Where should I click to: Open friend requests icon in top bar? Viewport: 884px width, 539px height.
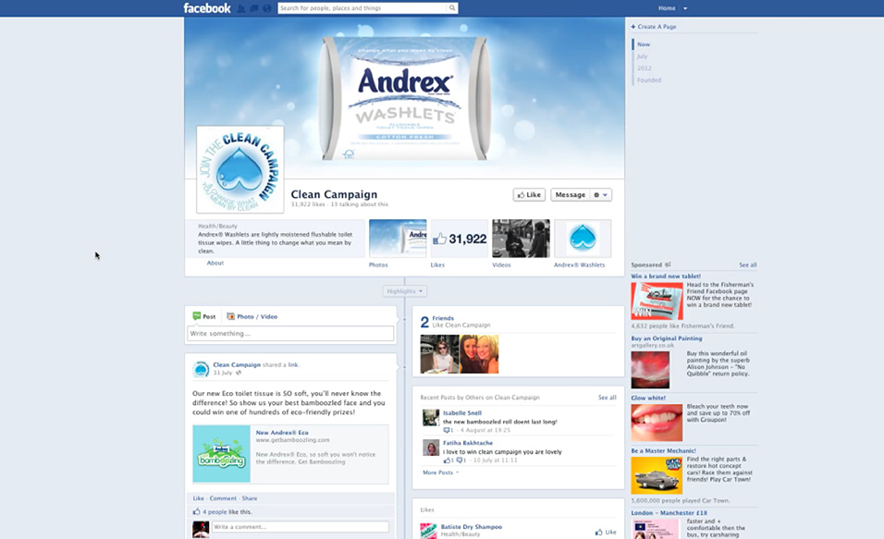click(x=241, y=8)
